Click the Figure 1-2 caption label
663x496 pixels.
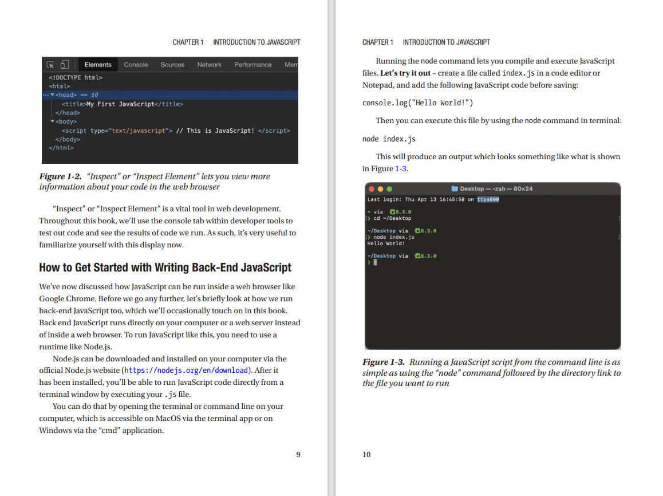(61, 176)
